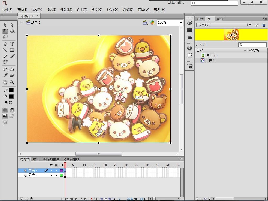Toggle onion skin button
The width and height of the screenshot is (268, 201).
(102, 199)
